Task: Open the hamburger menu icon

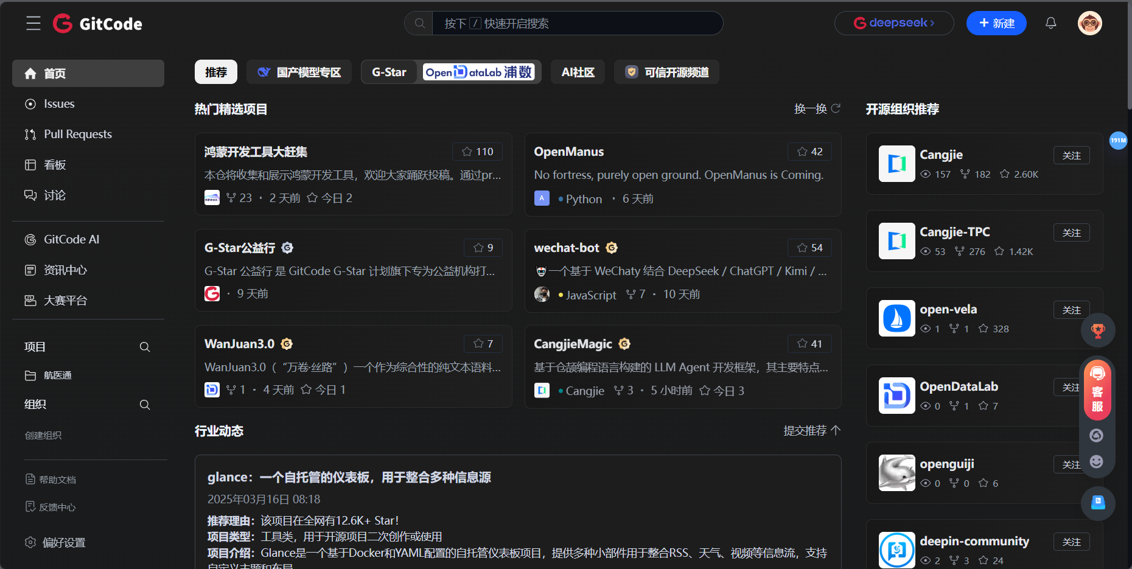Action: coord(33,24)
